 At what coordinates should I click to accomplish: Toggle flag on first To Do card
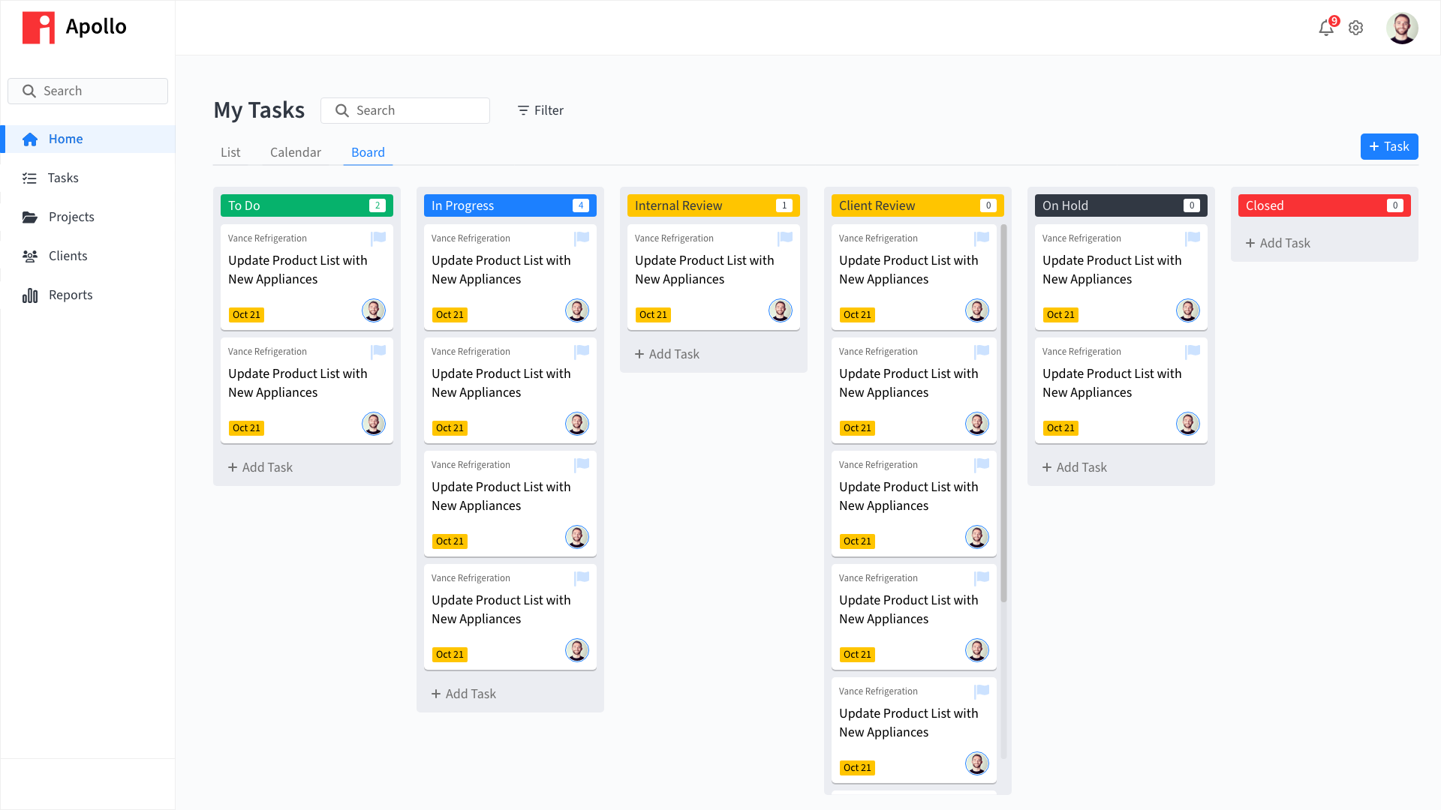[378, 238]
